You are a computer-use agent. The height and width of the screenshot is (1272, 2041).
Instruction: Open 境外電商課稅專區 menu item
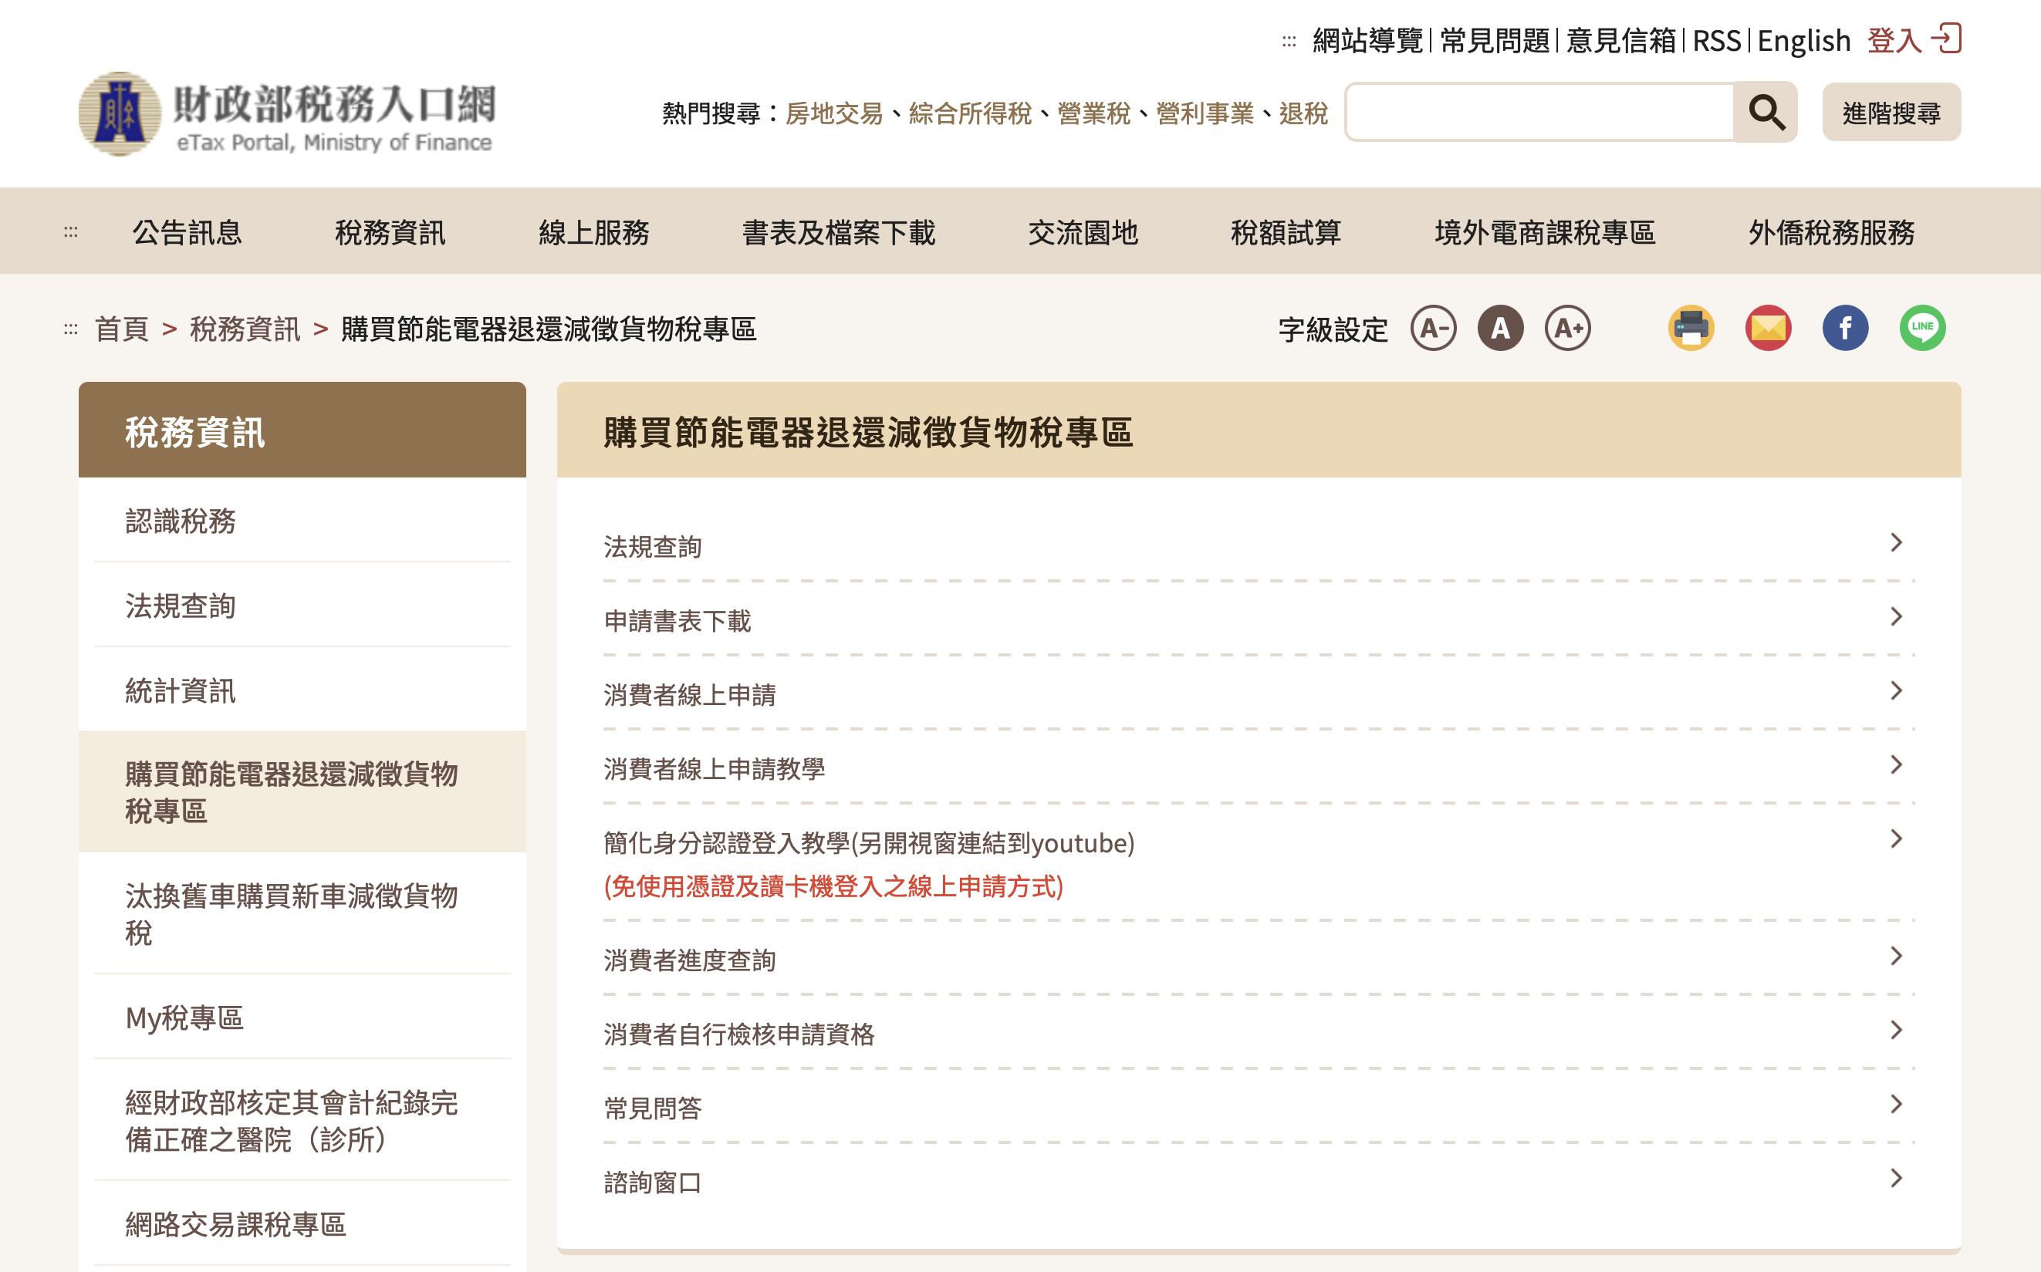1545,232
